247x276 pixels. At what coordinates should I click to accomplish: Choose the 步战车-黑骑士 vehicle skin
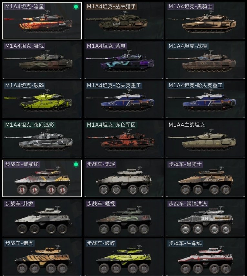point(205,178)
